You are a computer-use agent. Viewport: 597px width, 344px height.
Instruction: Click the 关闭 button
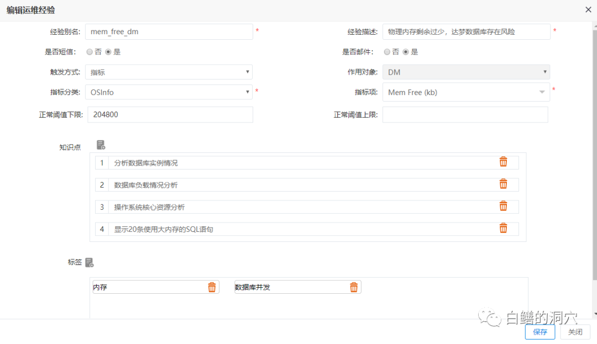pyautogui.click(x=575, y=332)
